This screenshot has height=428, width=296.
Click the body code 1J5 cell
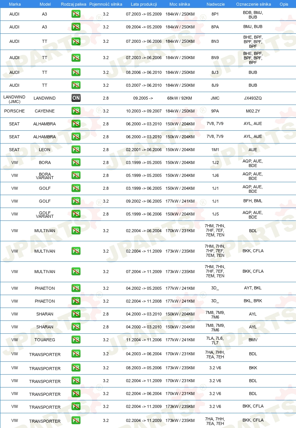215,214
